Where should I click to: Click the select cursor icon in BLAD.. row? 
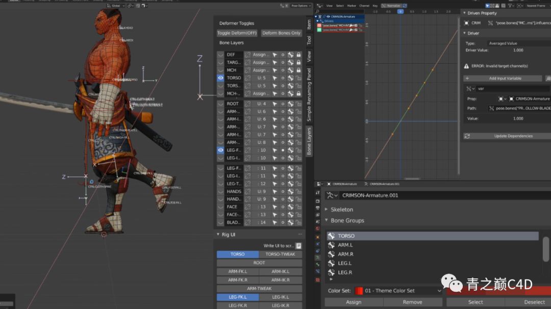tap(275, 222)
